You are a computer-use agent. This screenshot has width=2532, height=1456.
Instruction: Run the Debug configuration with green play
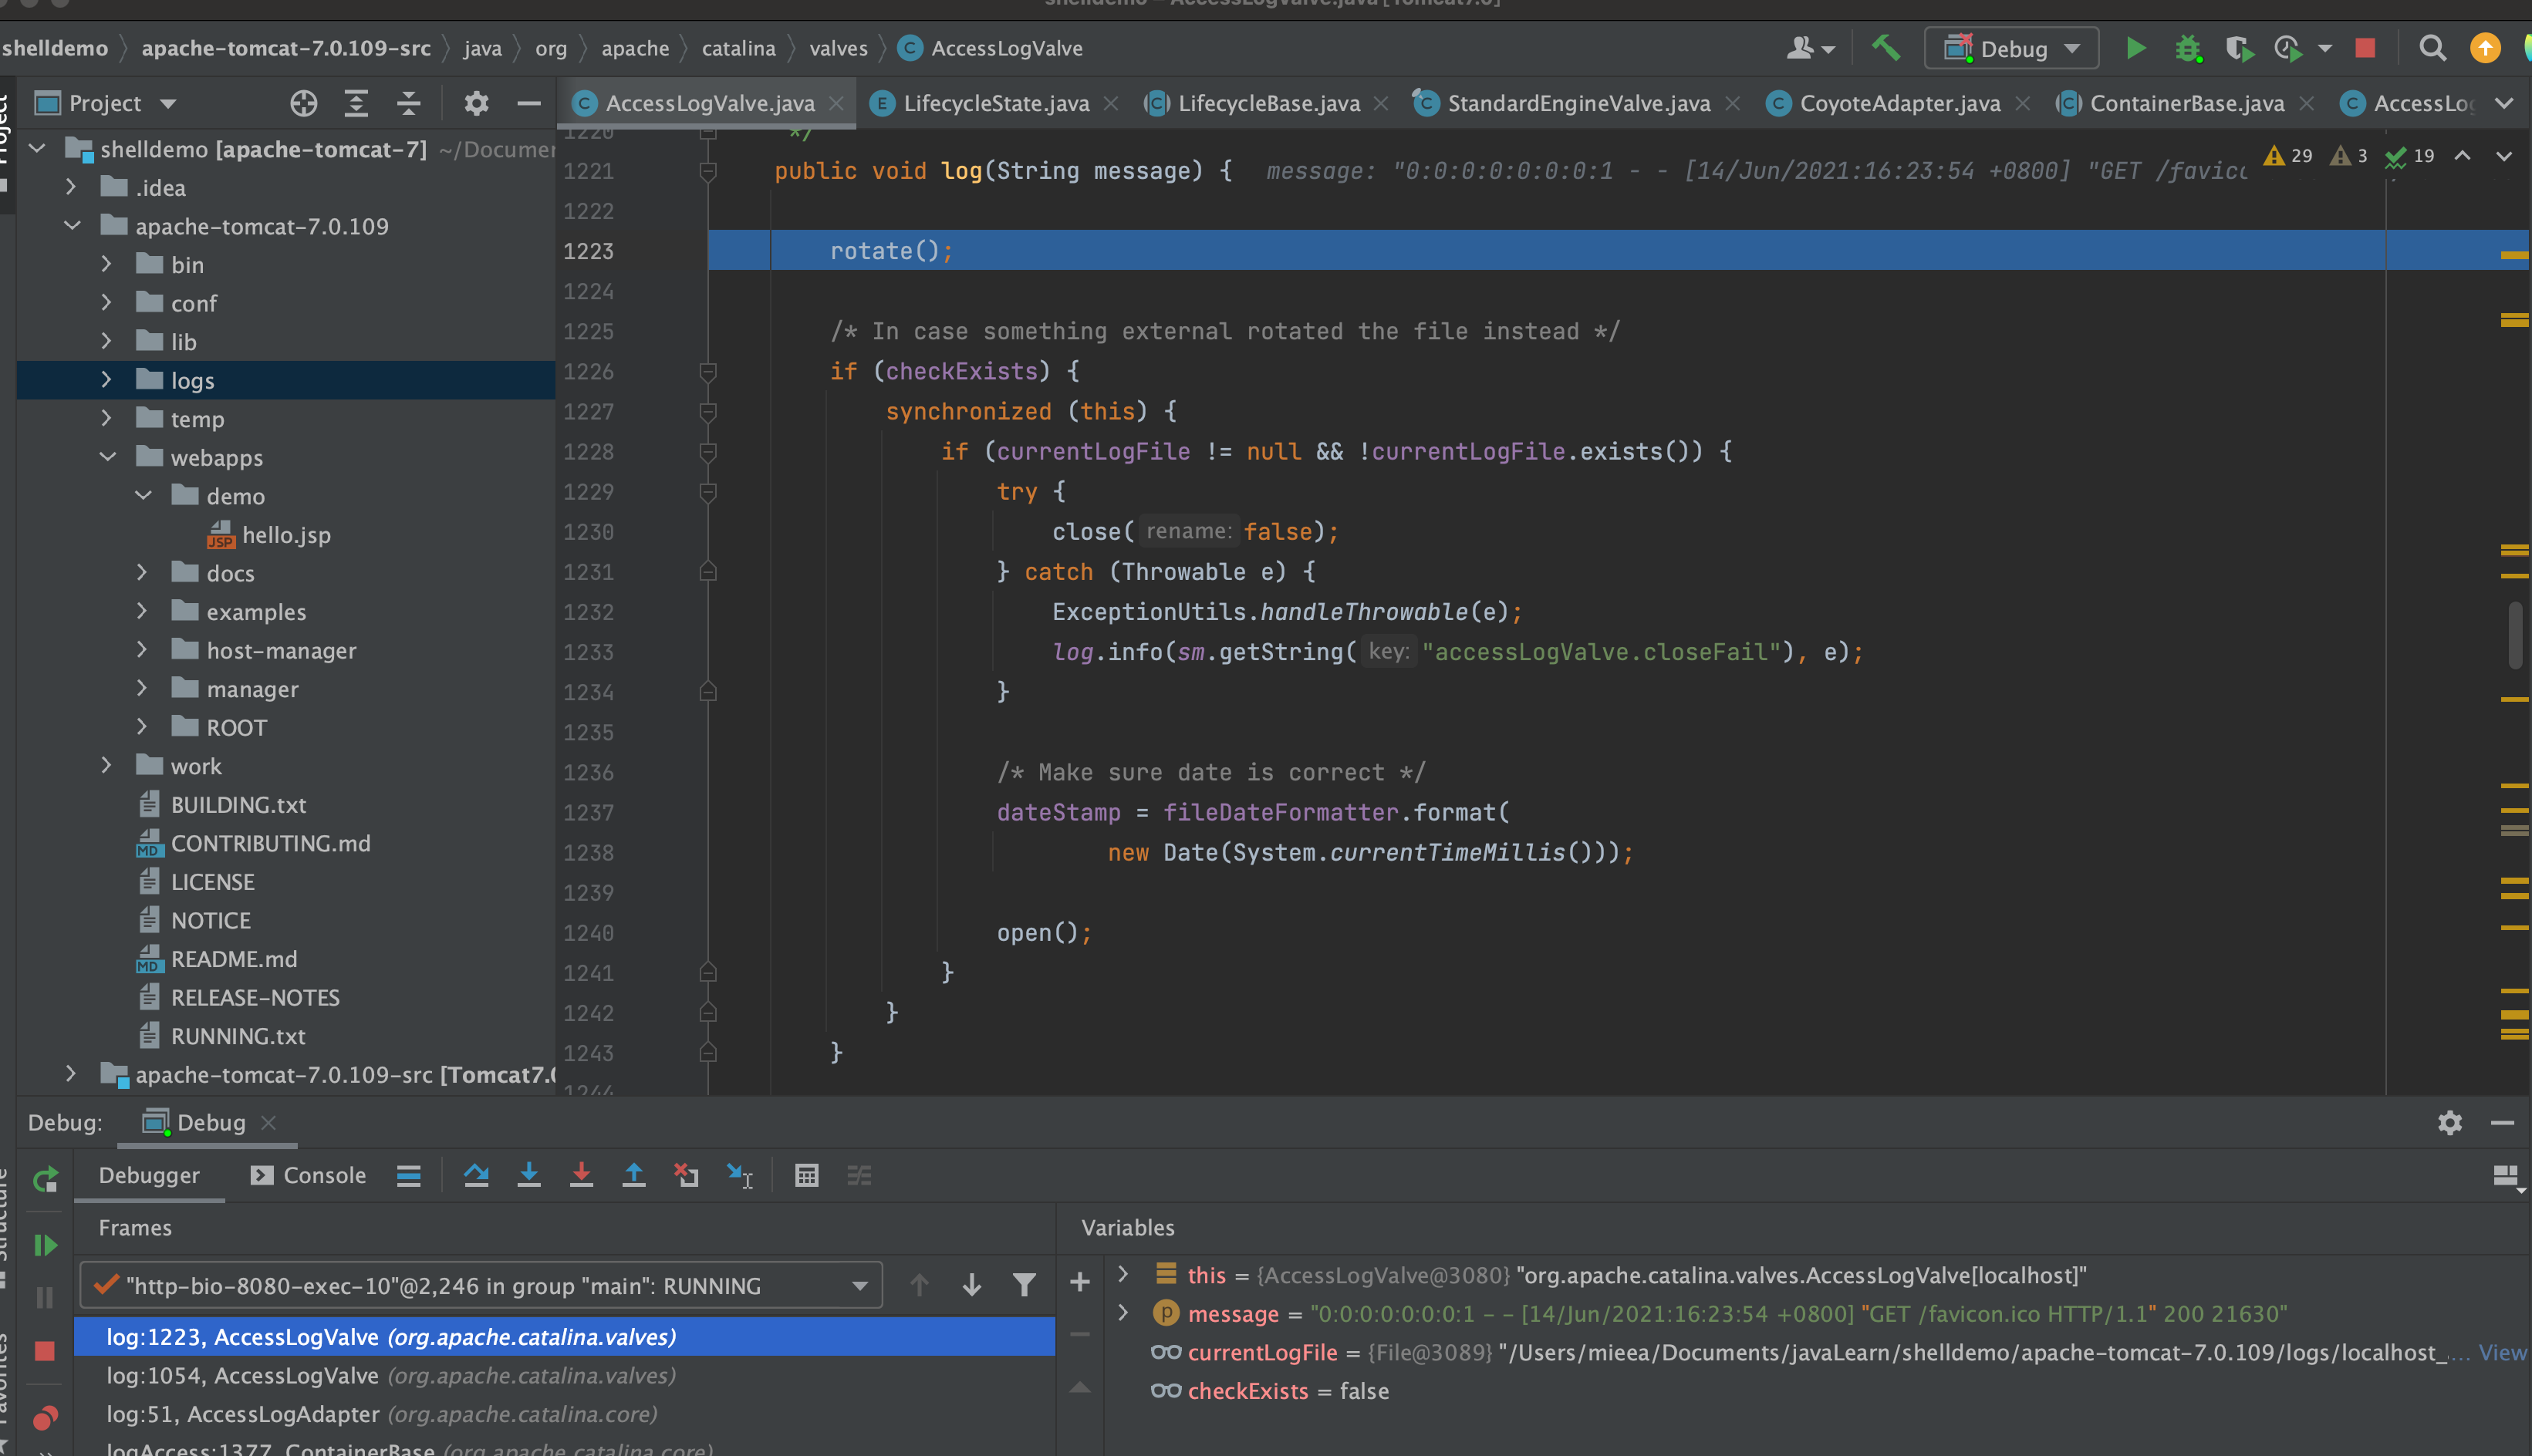tap(2135, 48)
